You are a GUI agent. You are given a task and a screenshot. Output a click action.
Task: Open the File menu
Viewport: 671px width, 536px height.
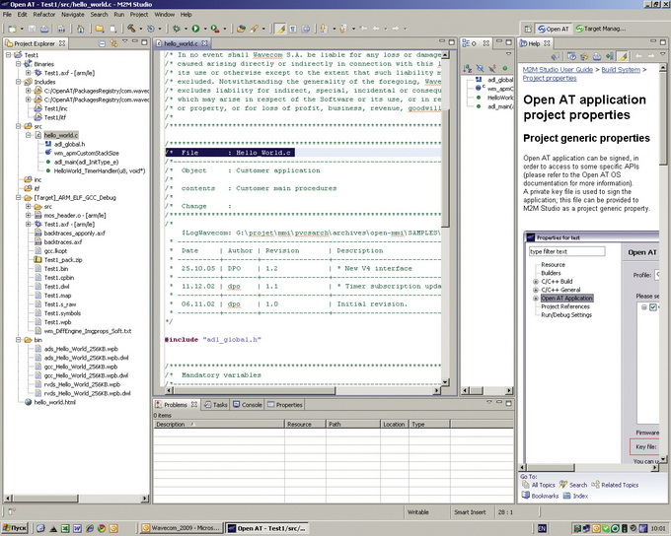click(x=7, y=14)
